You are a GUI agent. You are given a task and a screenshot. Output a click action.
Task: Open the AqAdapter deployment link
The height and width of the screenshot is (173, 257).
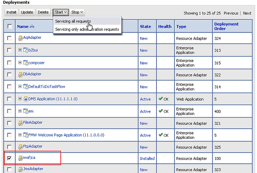point(32,37)
